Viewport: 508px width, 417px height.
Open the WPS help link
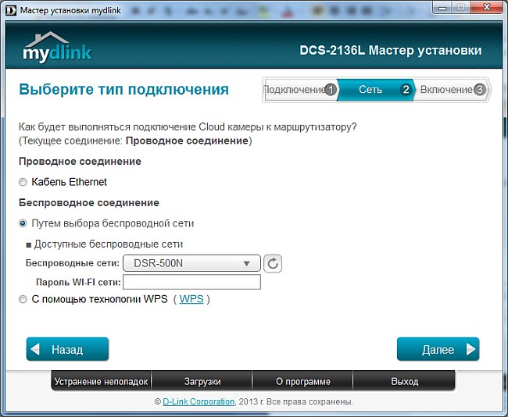[x=191, y=299]
